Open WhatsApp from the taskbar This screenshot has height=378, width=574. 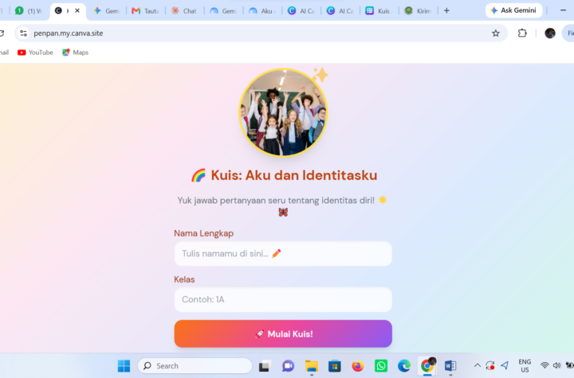click(381, 365)
